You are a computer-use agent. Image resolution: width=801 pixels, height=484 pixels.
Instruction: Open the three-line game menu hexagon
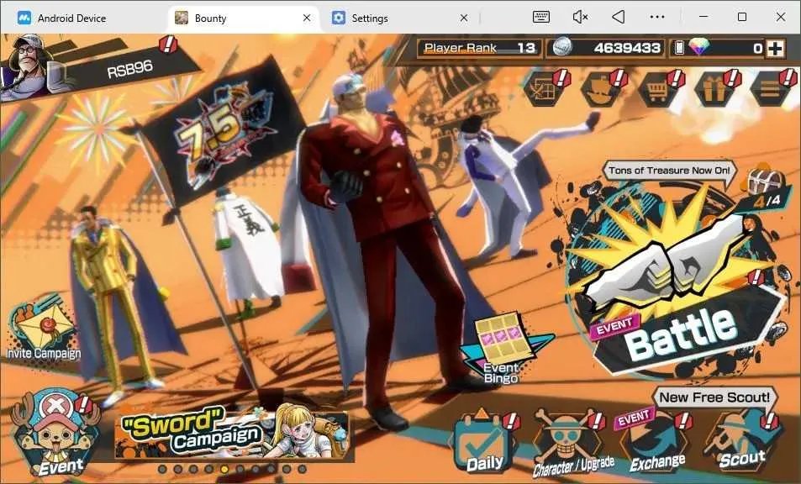point(772,89)
